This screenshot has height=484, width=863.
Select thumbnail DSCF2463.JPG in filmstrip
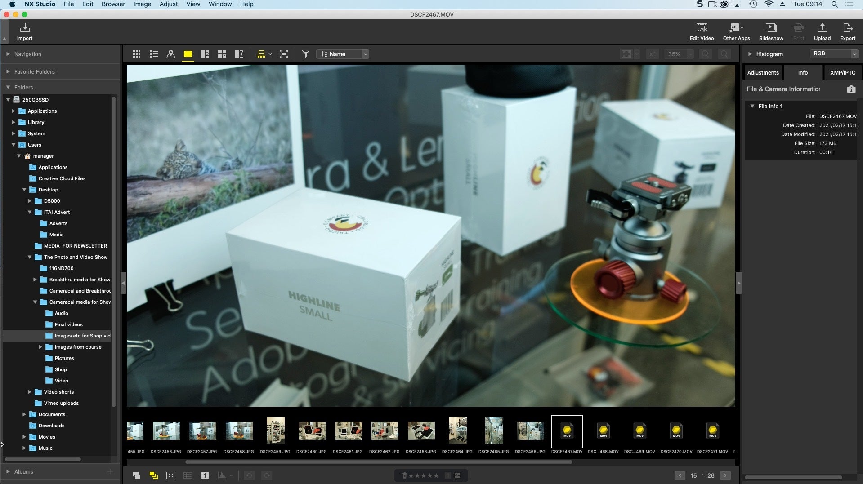(x=421, y=431)
